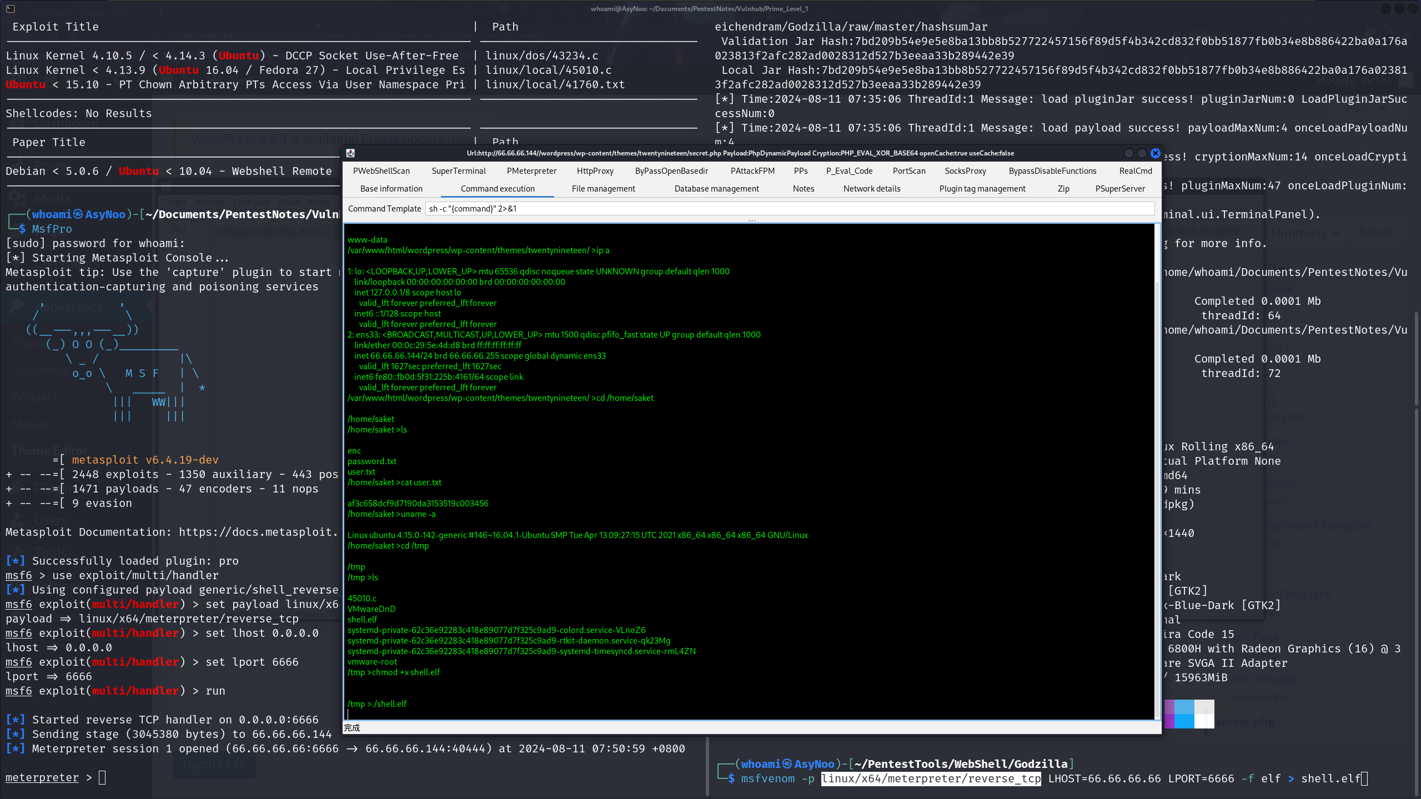Click the 'uname -a' Linux ubuntu kernel output line

pyautogui.click(x=578, y=535)
